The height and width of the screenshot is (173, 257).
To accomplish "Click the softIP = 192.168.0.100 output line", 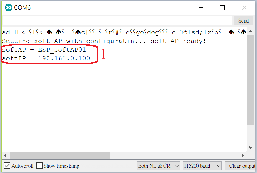I will click(x=46, y=58).
